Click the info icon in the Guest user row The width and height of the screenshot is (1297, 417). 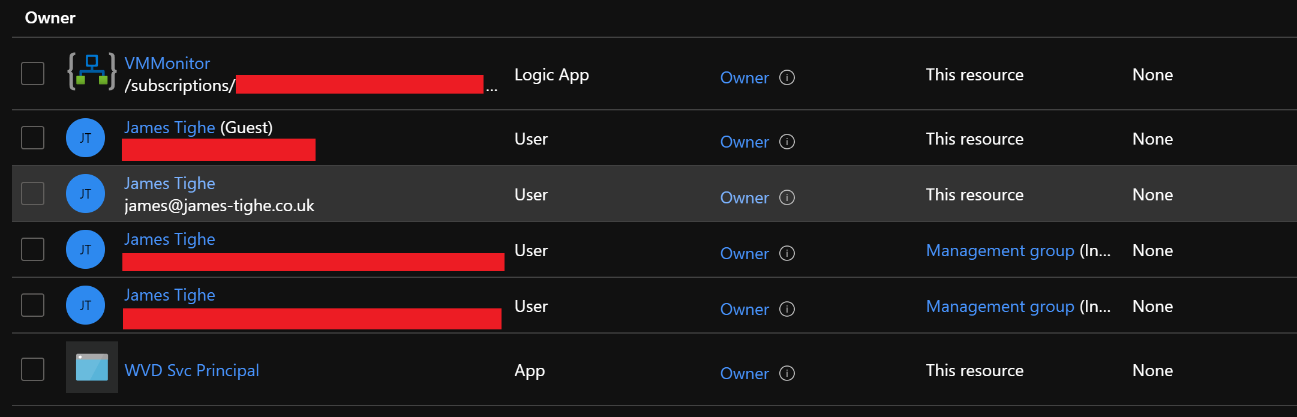[x=786, y=142]
